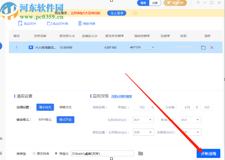225x160 pixels.
Task: Select file name 六大网络著名... in row 1
Action: click(x=45, y=47)
